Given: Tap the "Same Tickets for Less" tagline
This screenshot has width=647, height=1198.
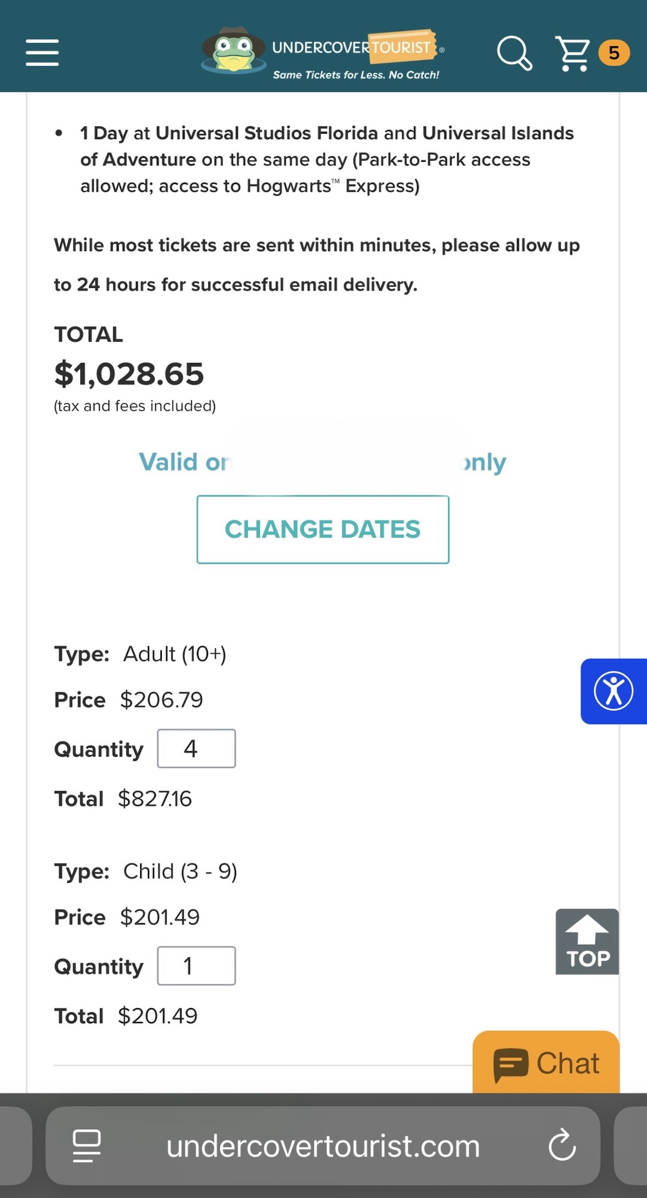Looking at the screenshot, I should 356,75.
